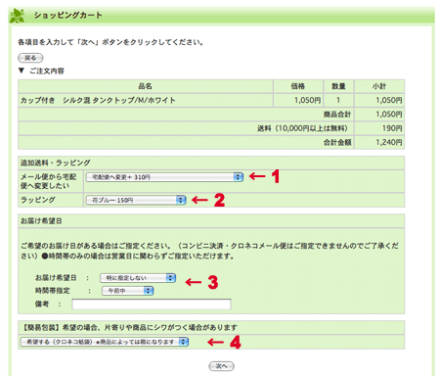
Task: Click the メール便から宅配便へ変更したい label
Action: point(48,181)
